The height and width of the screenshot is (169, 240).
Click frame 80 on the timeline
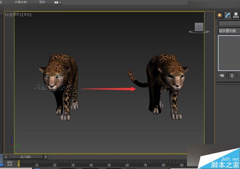click(x=163, y=165)
